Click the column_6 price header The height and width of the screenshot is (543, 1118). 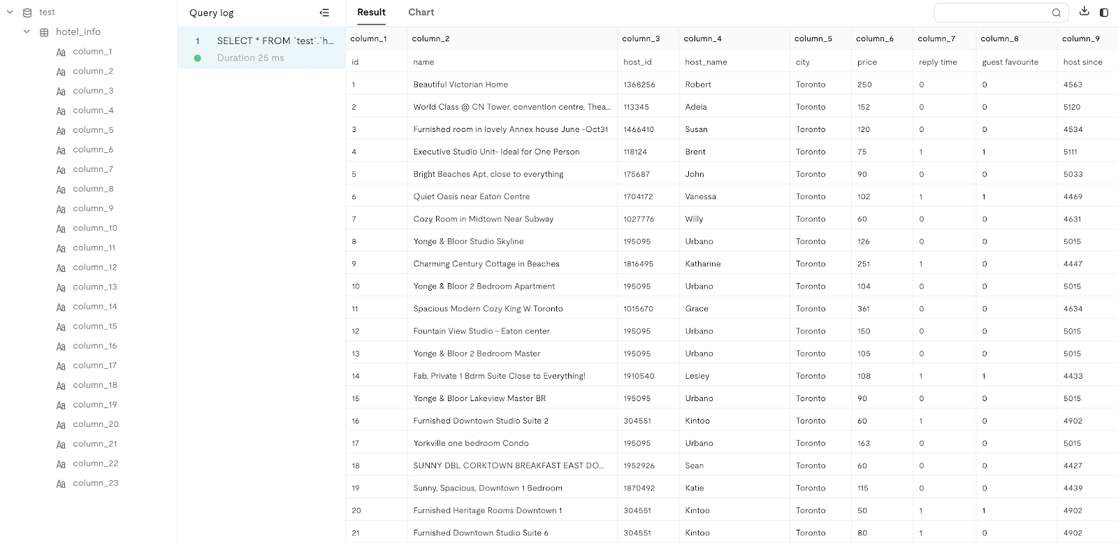[x=874, y=38]
